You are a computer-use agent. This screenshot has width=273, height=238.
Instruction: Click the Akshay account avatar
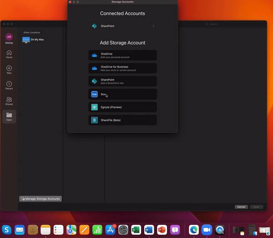click(x=9, y=36)
